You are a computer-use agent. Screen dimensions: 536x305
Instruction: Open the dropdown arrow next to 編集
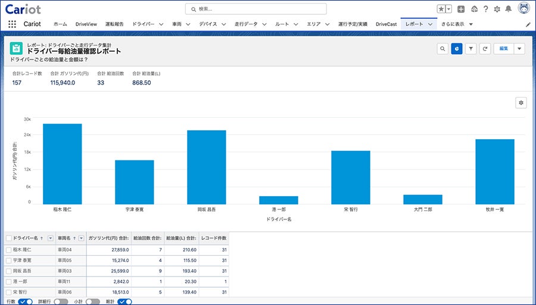coord(519,49)
